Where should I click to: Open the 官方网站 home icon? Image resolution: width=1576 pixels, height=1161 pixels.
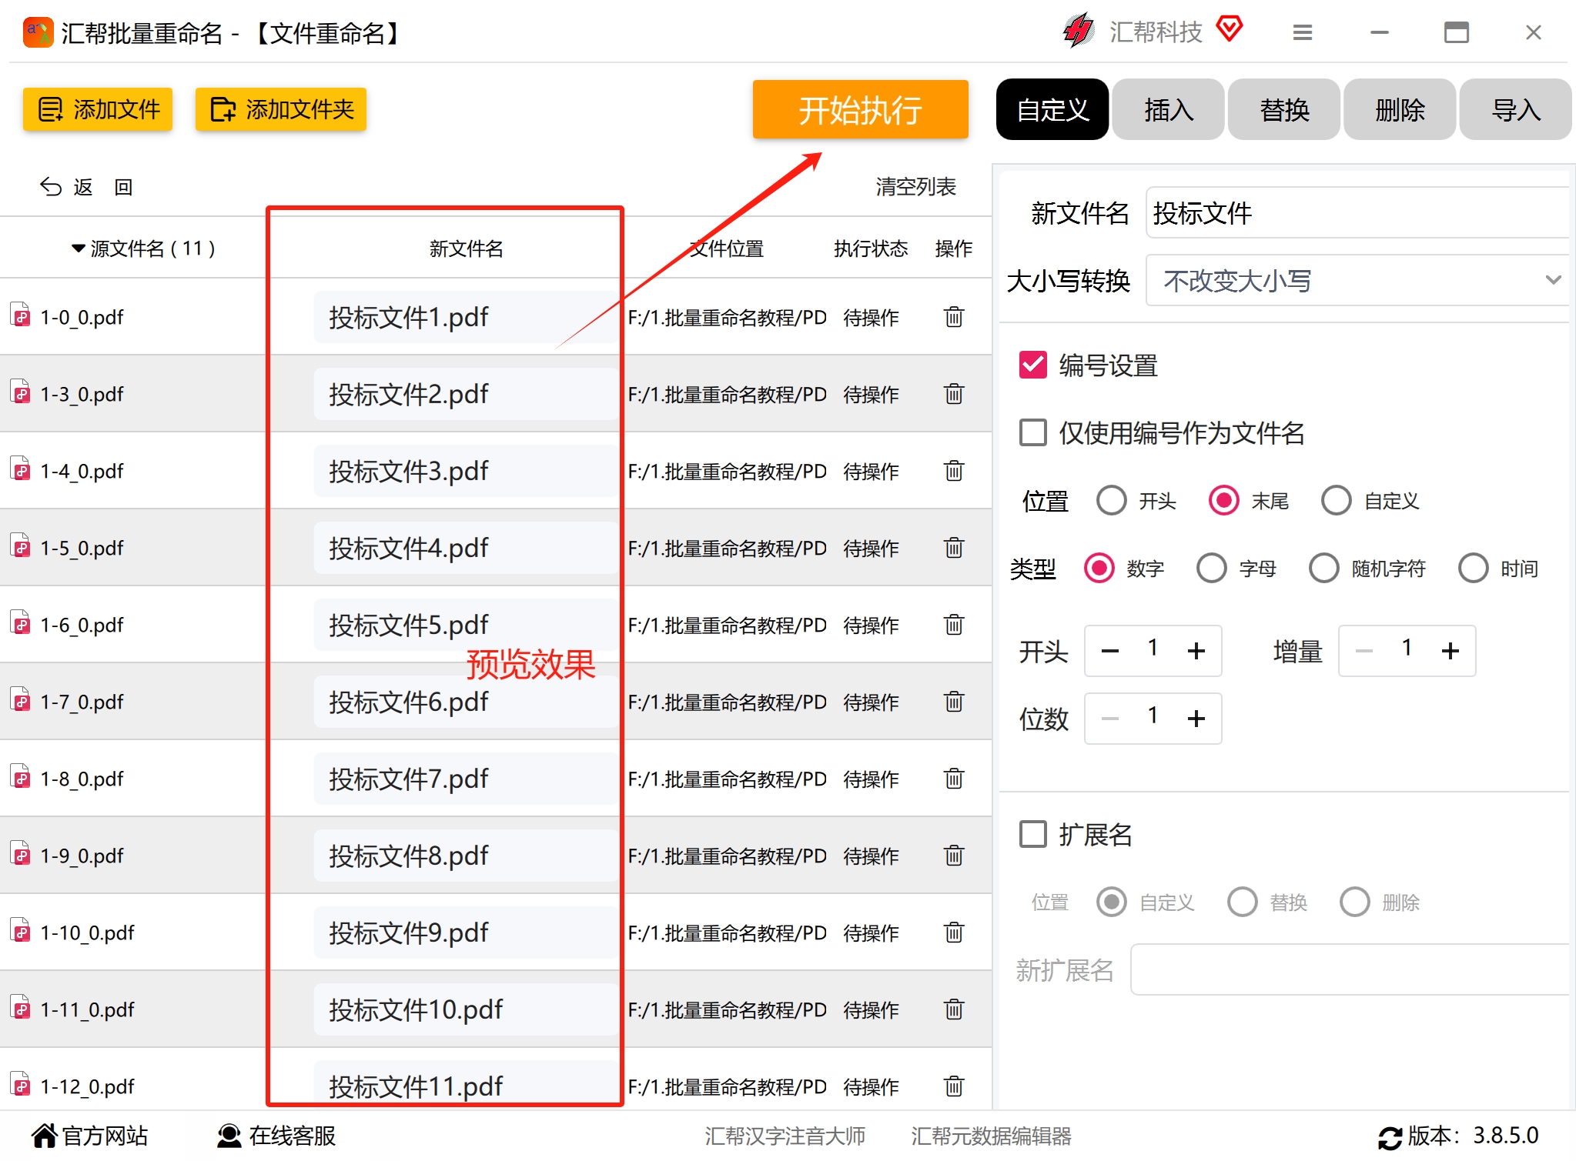[45, 1136]
